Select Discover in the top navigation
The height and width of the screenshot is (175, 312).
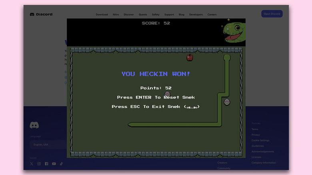(129, 14)
